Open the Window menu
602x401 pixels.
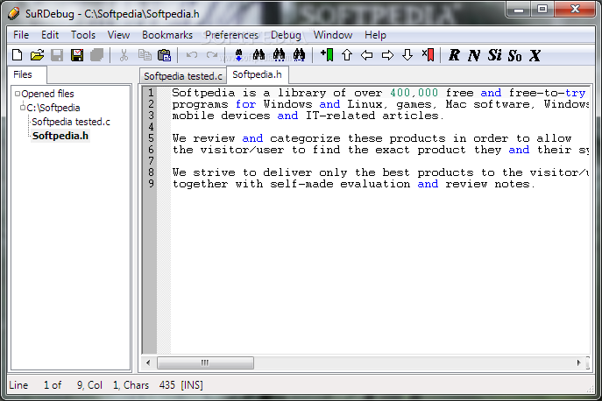[333, 35]
